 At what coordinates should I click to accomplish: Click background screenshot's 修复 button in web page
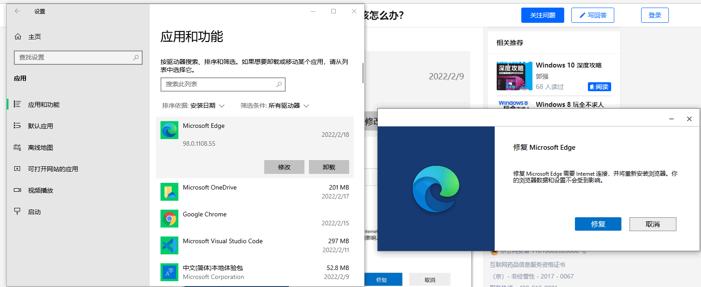384,280
